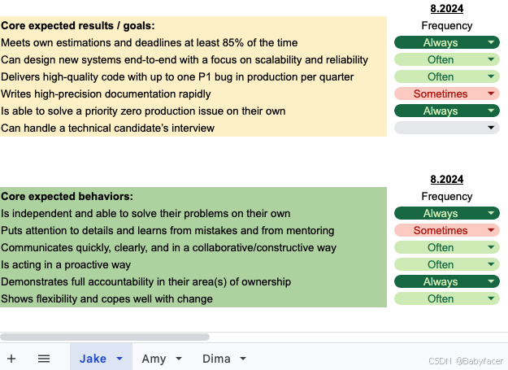Open the all sheets list icon
This screenshot has width=508, height=370.
[44, 359]
